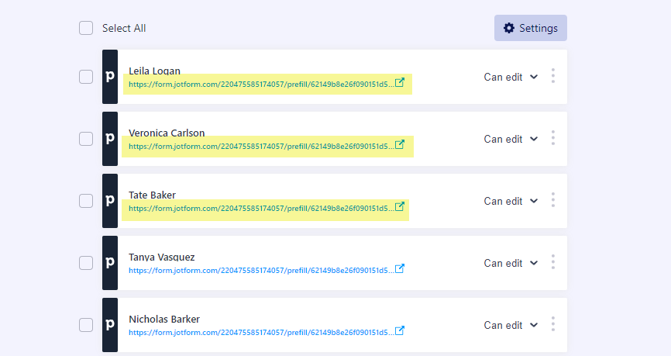This screenshot has height=356, width=671.
Task: Follow Tate Baker's prefill form URL
Action: pyautogui.click(x=260, y=208)
